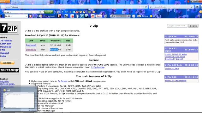This screenshot has width=202, height=113.
Task: Click the Firefox home button
Action: [197, 7]
